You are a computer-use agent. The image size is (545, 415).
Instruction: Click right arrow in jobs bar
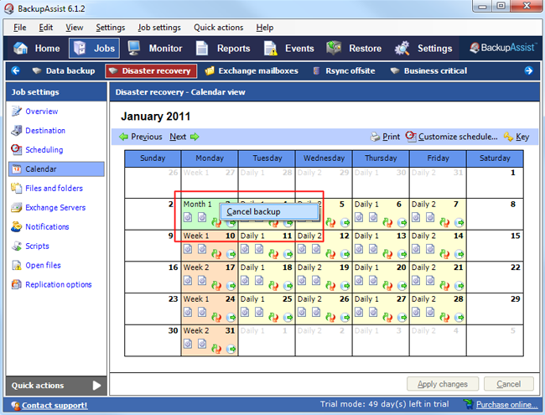point(529,71)
